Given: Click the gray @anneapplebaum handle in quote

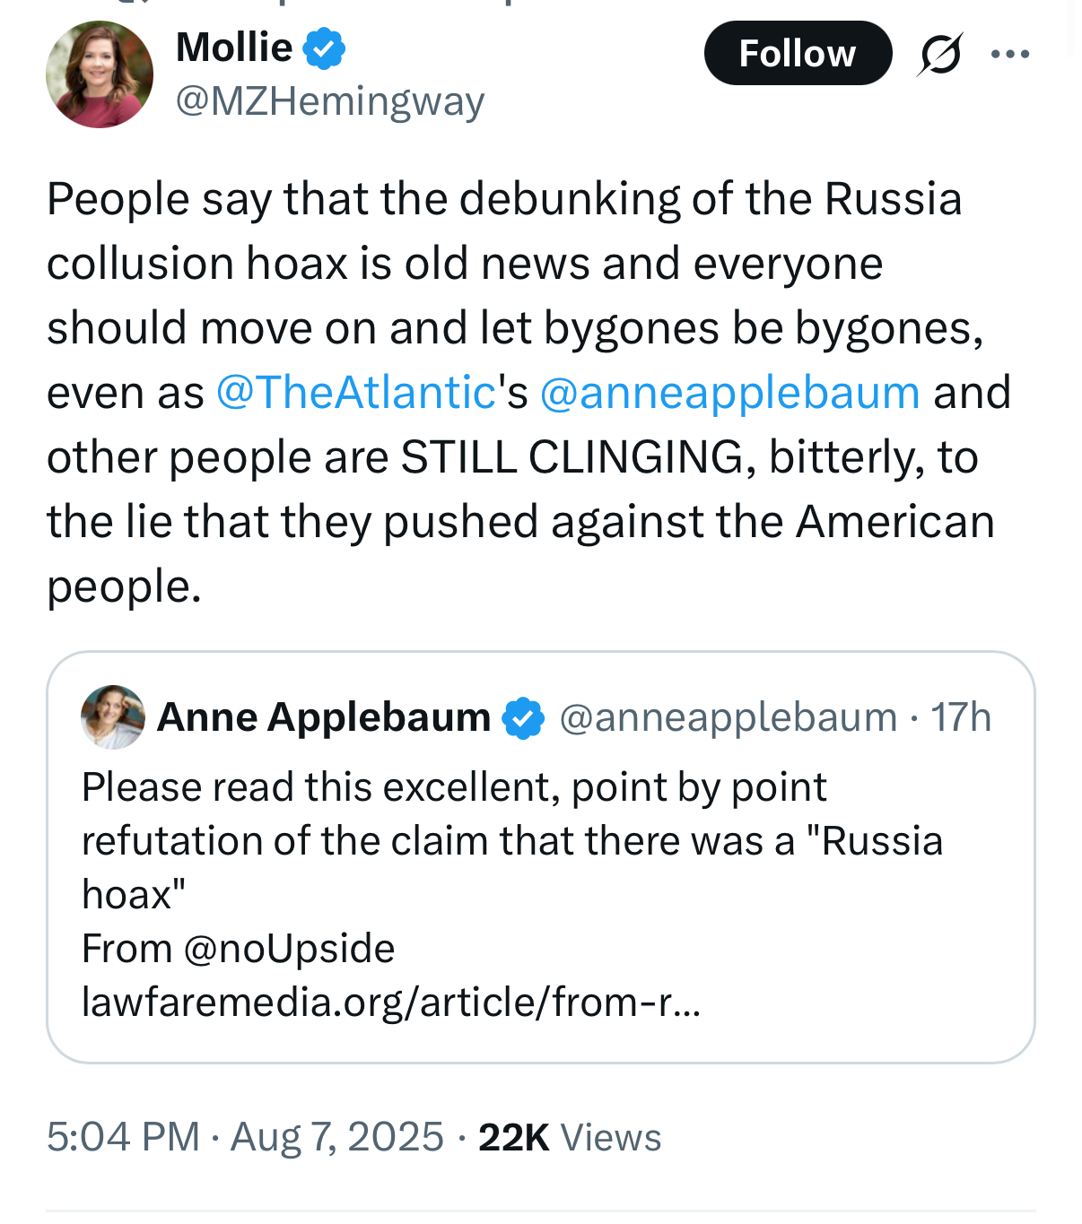Looking at the screenshot, I should 728,717.
